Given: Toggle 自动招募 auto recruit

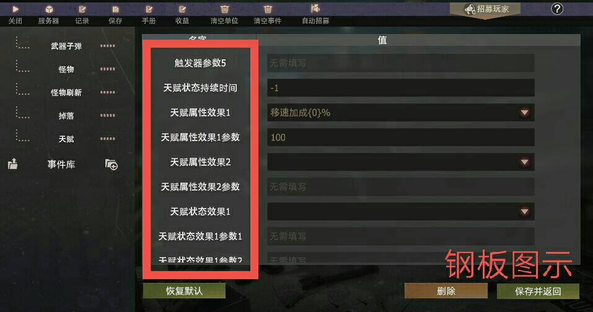Looking at the screenshot, I should (x=315, y=9).
